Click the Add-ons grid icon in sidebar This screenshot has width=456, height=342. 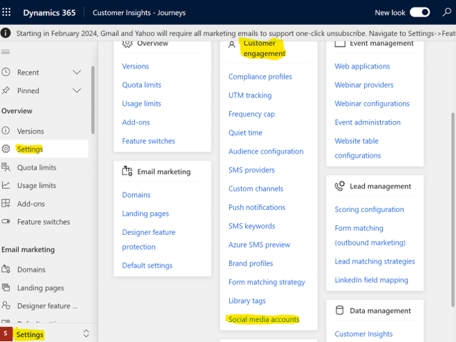point(6,203)
